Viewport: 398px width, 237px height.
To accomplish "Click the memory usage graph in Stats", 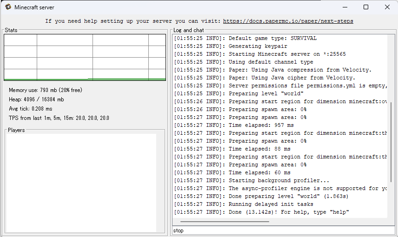I will [x=85, y=57].
